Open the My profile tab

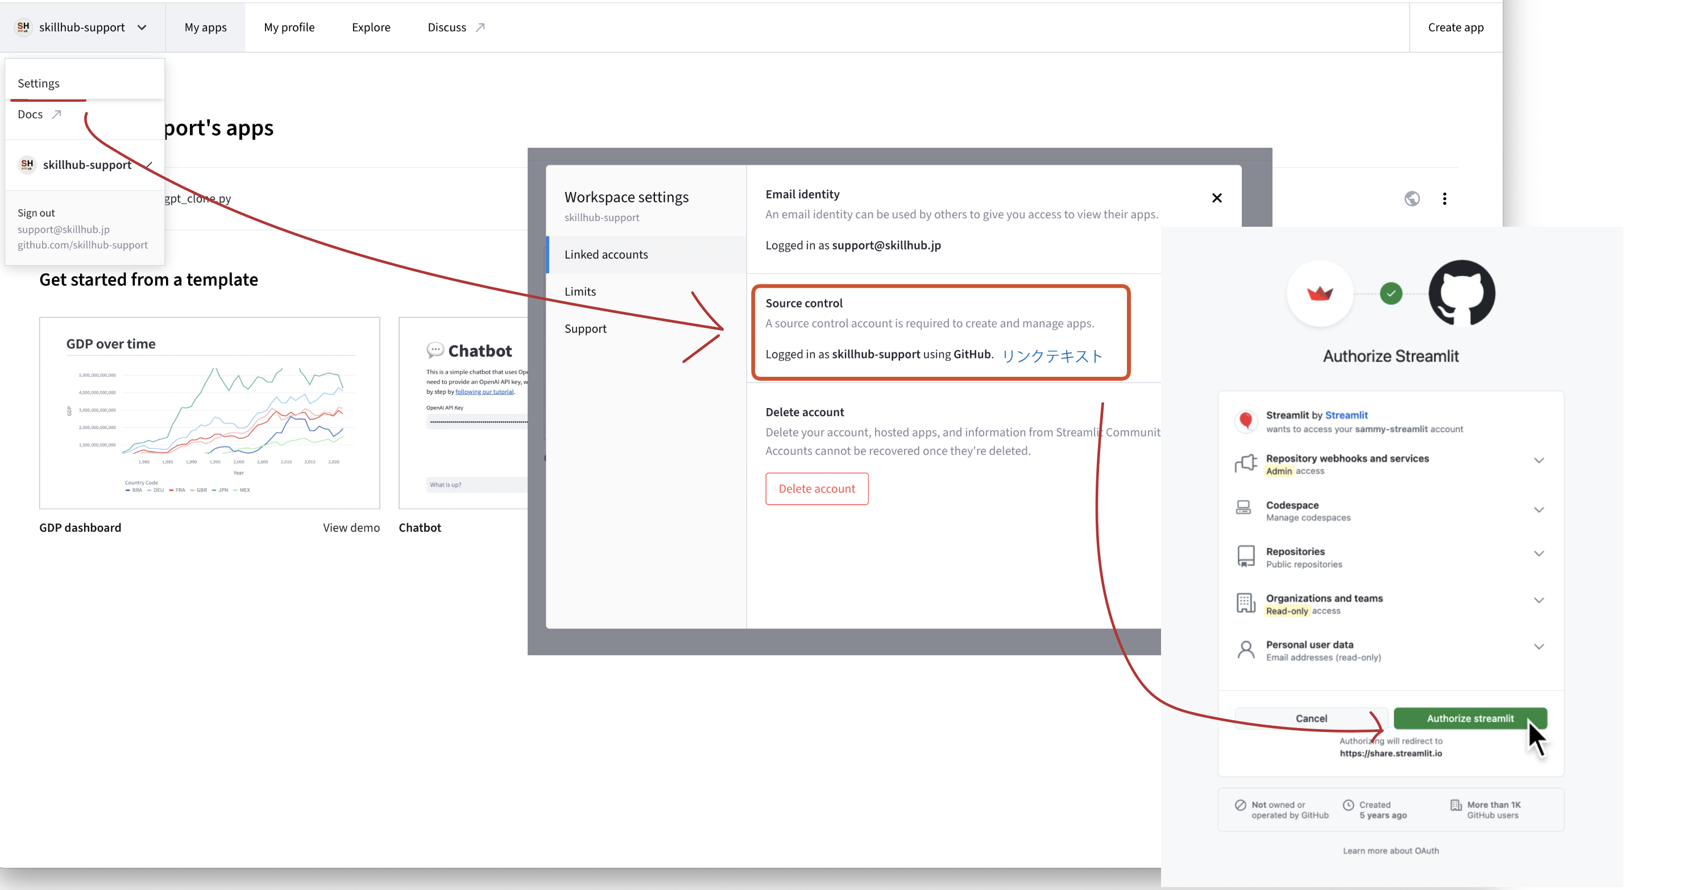pyautogui.click(x=289, y=27)
